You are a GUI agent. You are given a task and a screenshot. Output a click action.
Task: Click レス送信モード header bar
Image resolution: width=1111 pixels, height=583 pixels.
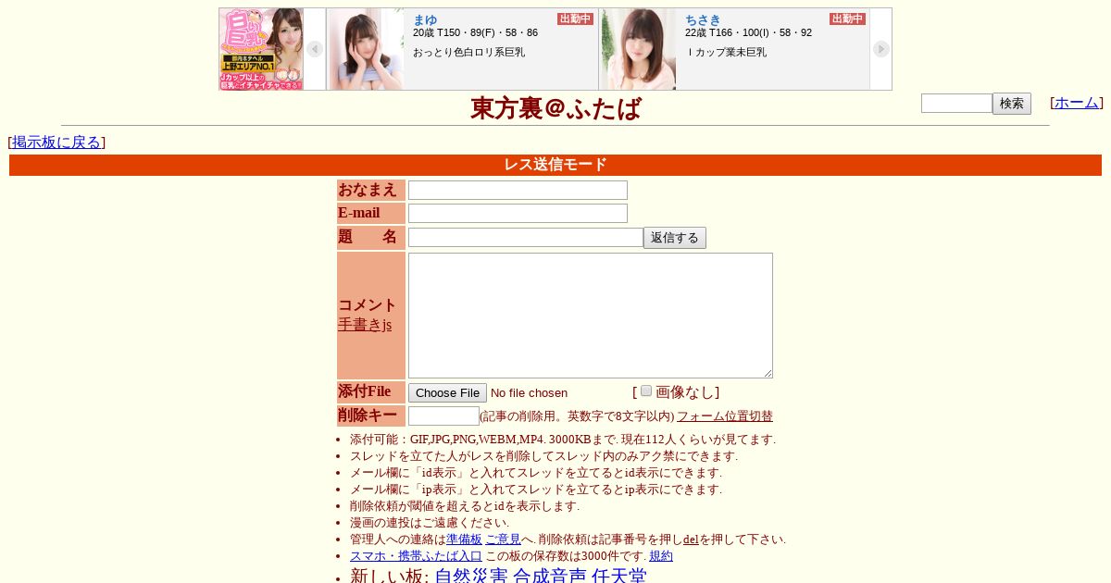(x=555, y=165)
